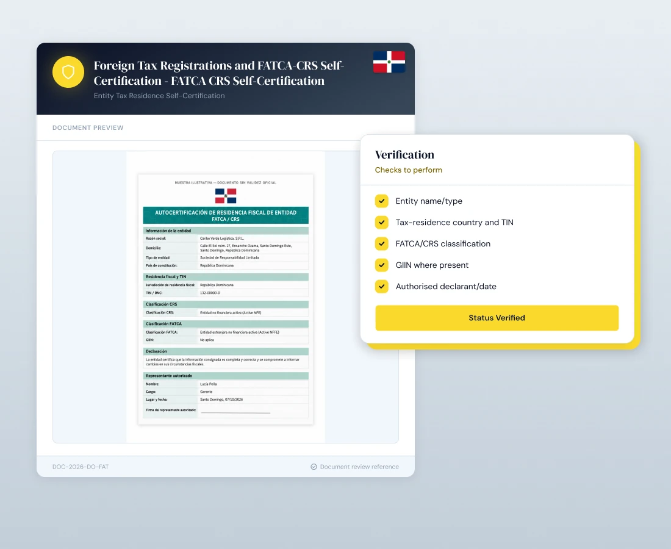Click the signature line field in document
Viewport: 671px width, 549px height.
[x=236, y=412]
